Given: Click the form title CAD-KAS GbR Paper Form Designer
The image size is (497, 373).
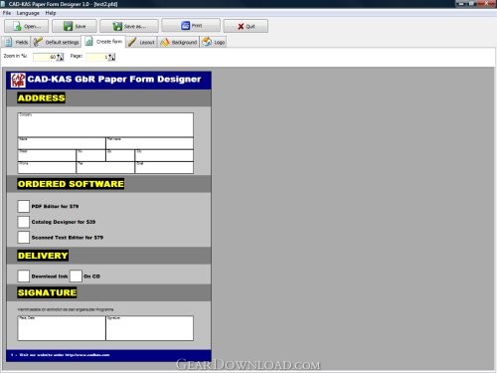Looking at the screenshot, I should 114,79.
